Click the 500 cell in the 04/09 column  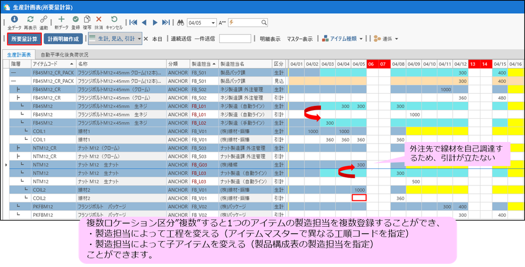[414, 181]
